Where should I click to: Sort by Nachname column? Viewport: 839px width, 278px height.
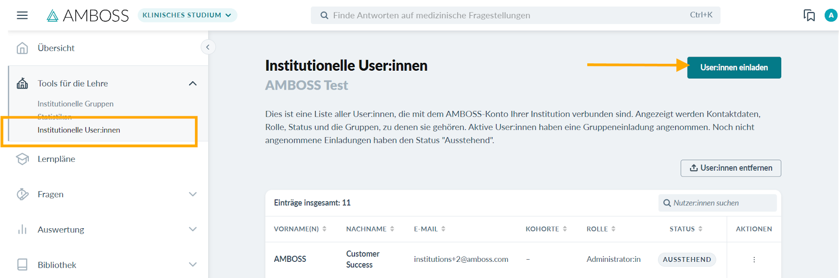coord(370,229)
